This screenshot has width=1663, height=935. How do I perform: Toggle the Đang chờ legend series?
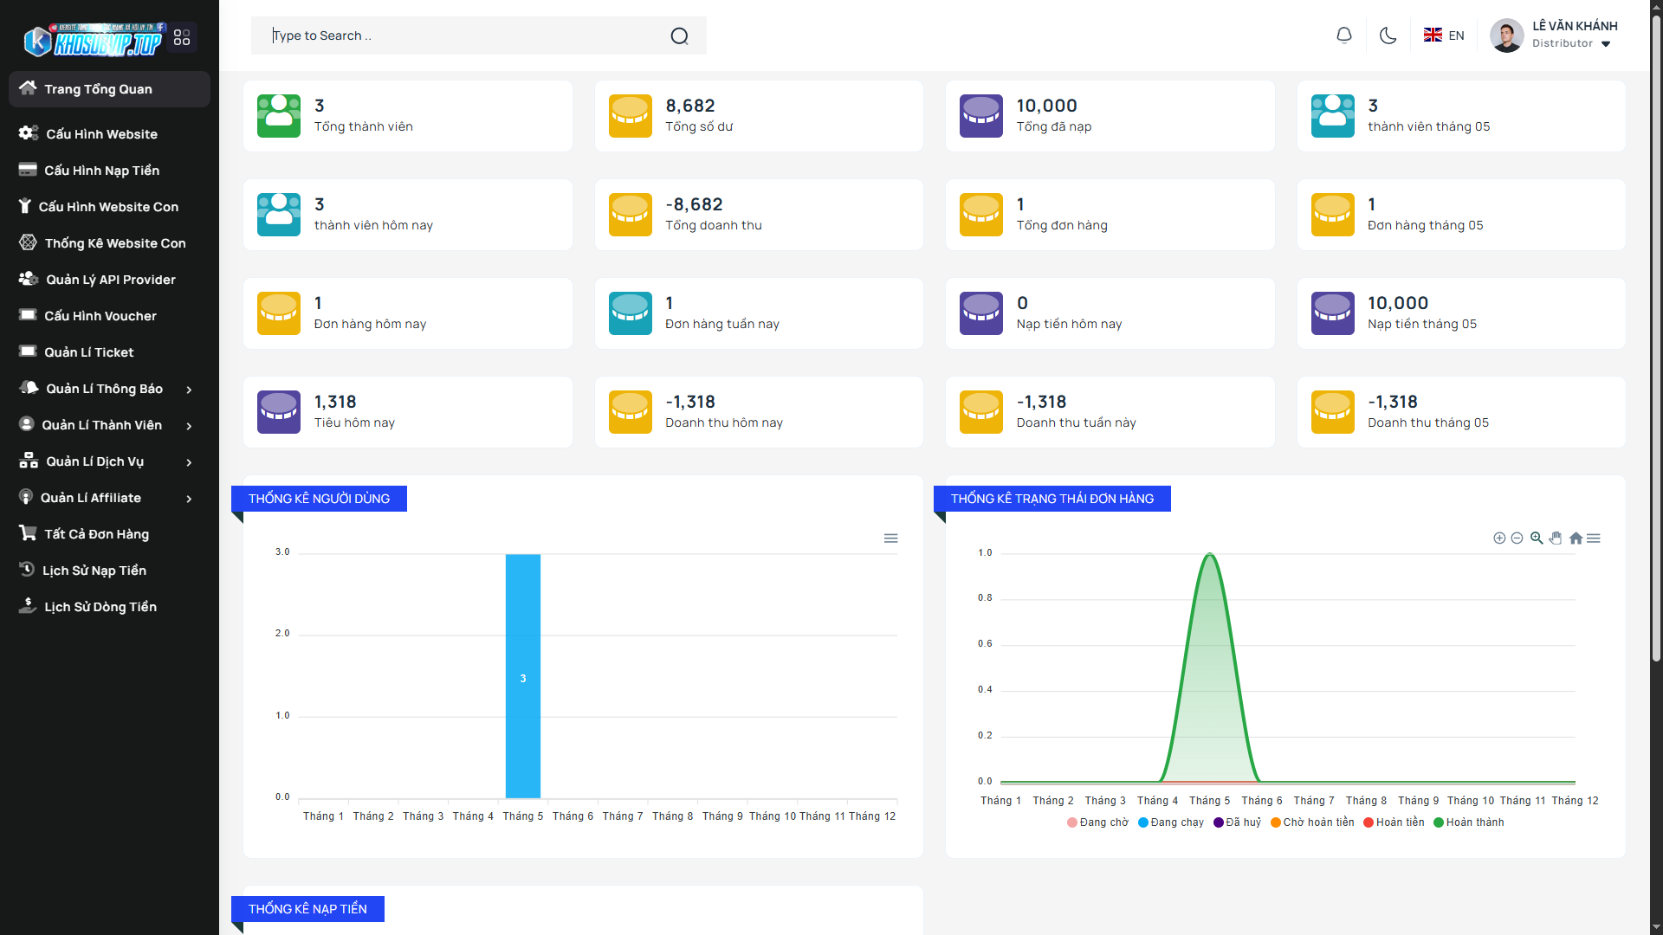point(1097,822)
